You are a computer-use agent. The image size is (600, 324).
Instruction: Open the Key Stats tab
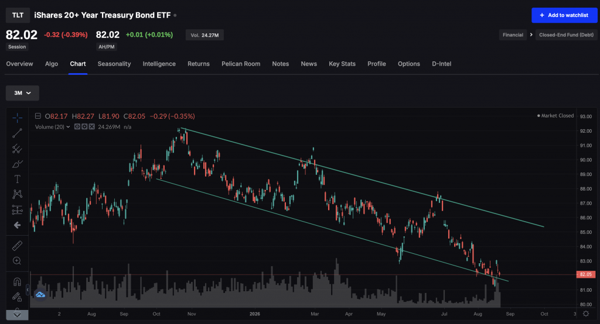pos(342,64)
